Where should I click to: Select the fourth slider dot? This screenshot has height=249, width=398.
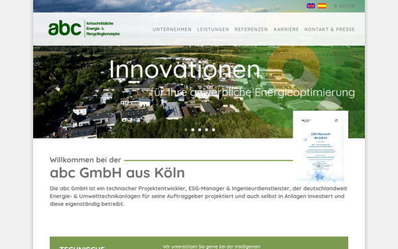pos(206,129)
